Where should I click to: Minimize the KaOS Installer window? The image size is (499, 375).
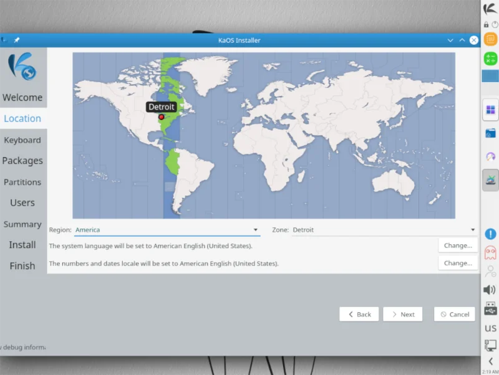point(450,40)
